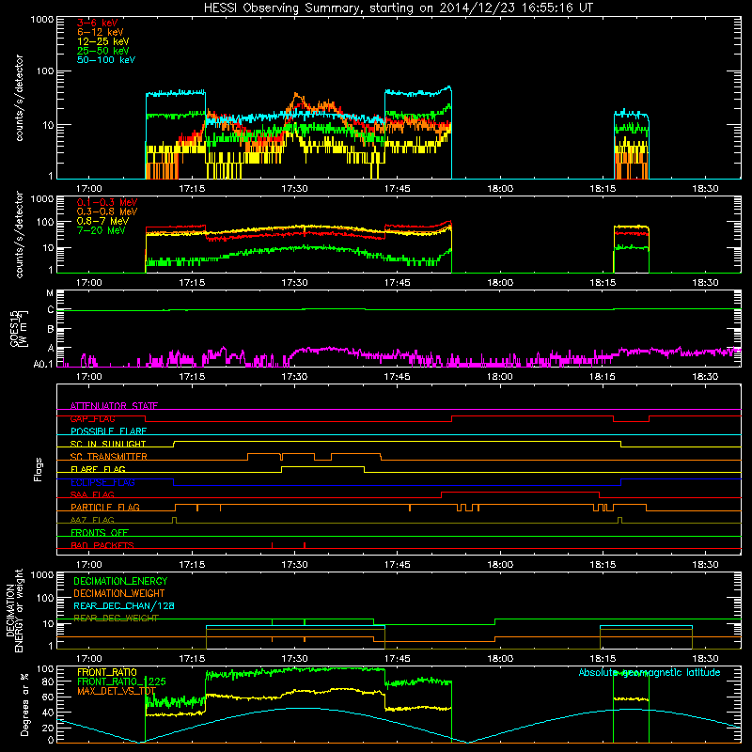752x752 pixels.
Task: Select the red 0.1-0.3 MeV legend label
Action: (107, 202)
